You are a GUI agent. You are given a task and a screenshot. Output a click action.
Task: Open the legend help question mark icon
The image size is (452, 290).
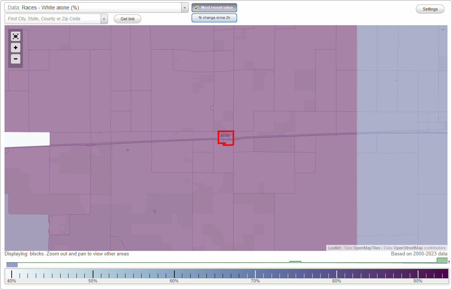pyautogui.click(x=448, y=262)
